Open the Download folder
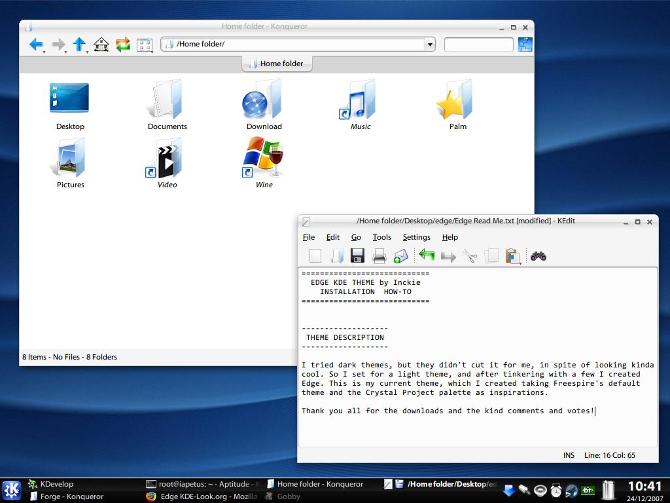 264,105
